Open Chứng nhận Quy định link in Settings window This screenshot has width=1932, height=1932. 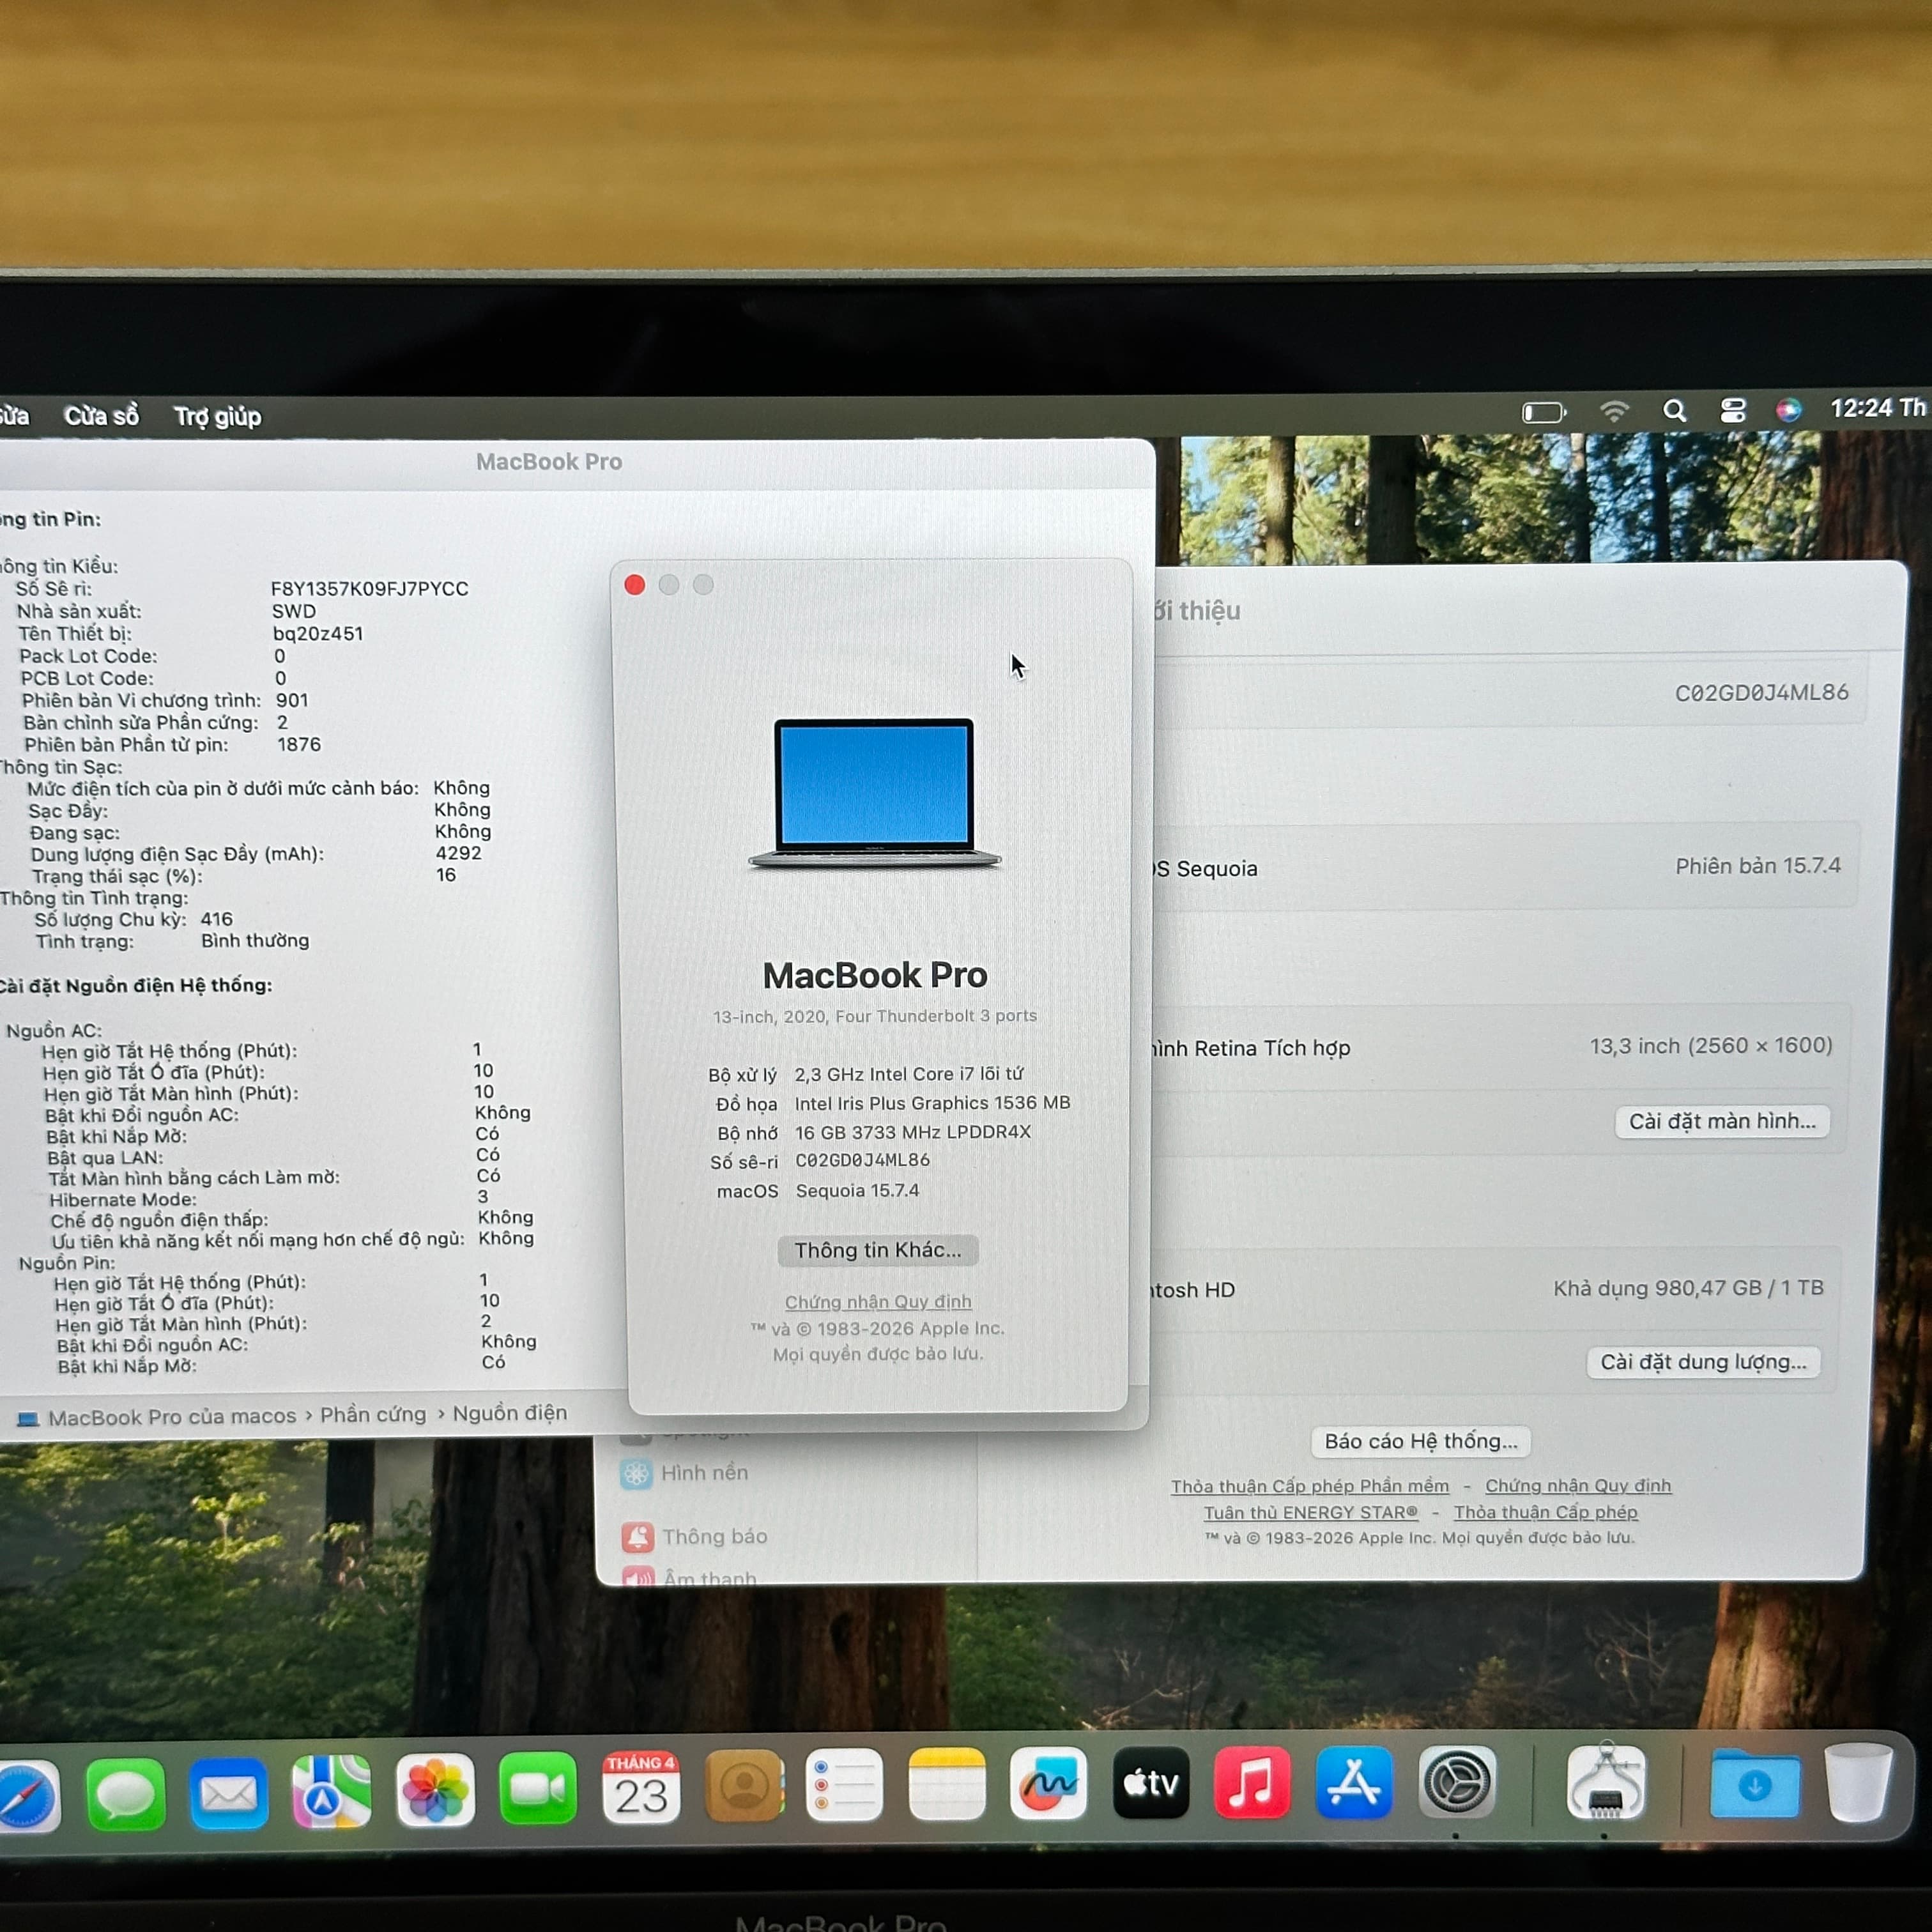point(1578,1486)
